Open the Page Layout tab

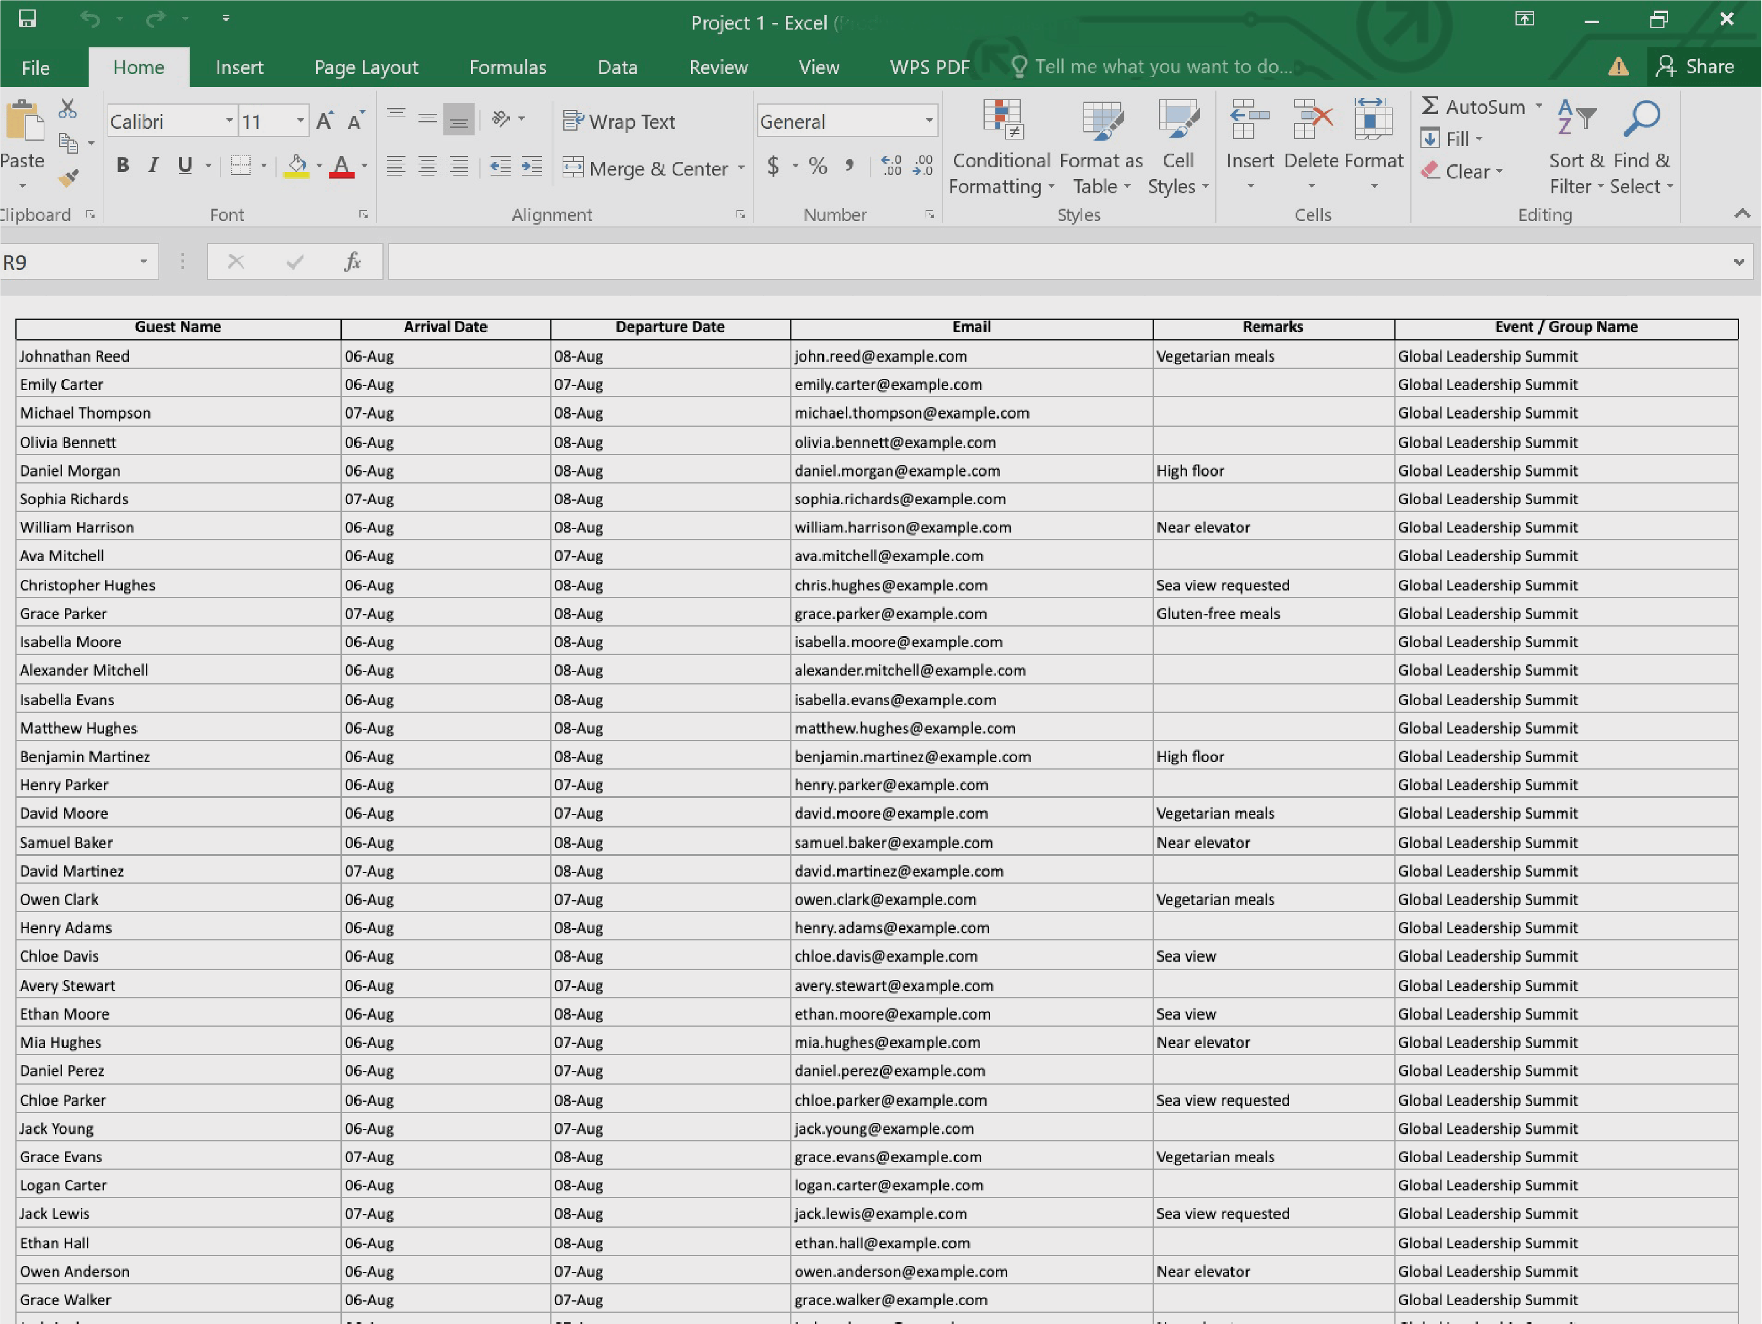366,67
